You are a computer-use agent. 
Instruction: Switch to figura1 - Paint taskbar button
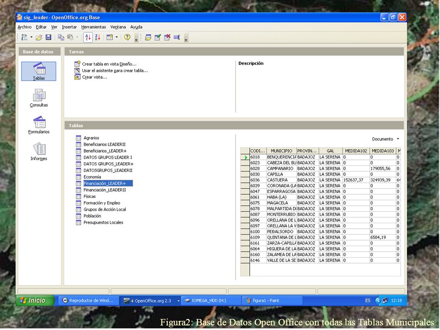pyautogui.click(x=271, y=301)
